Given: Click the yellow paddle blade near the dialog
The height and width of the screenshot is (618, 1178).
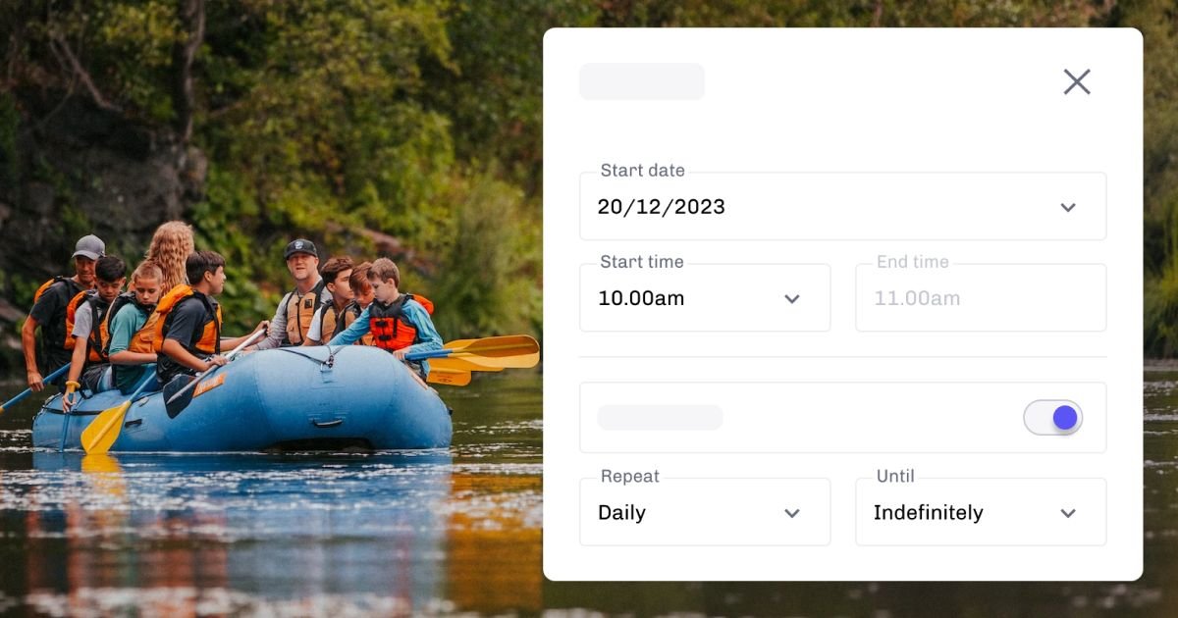Looking at the screenshot, I should click(x=496, y=350).
